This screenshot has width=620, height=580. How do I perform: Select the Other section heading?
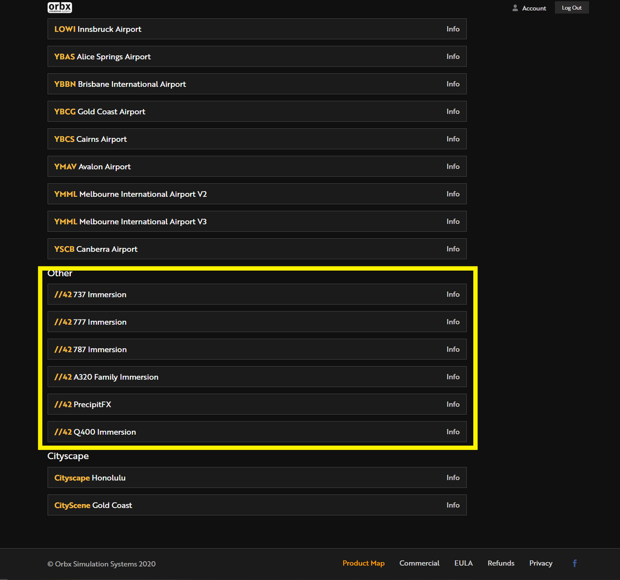[x=60, y=273]
